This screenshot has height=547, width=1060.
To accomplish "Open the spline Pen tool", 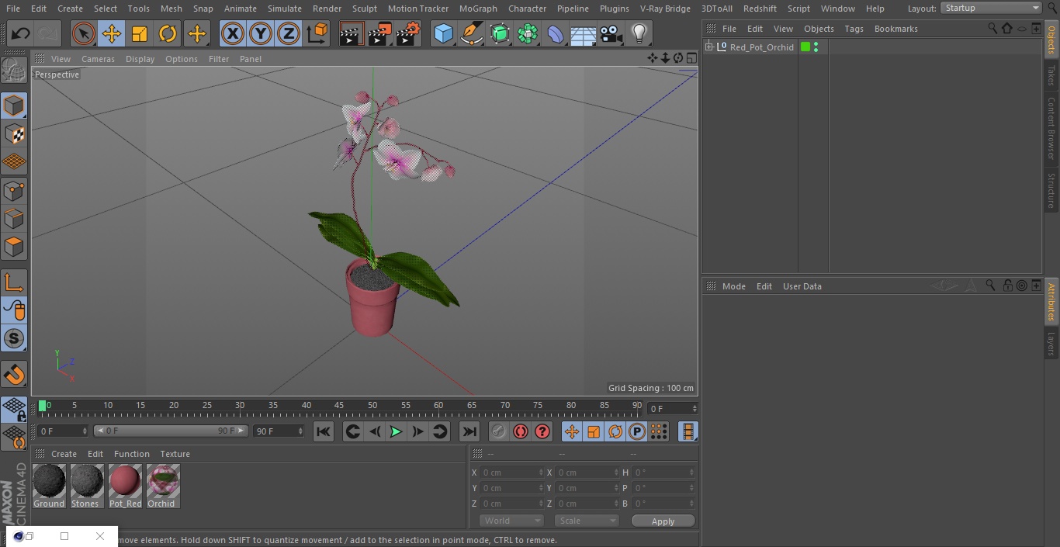I will 471,33.
